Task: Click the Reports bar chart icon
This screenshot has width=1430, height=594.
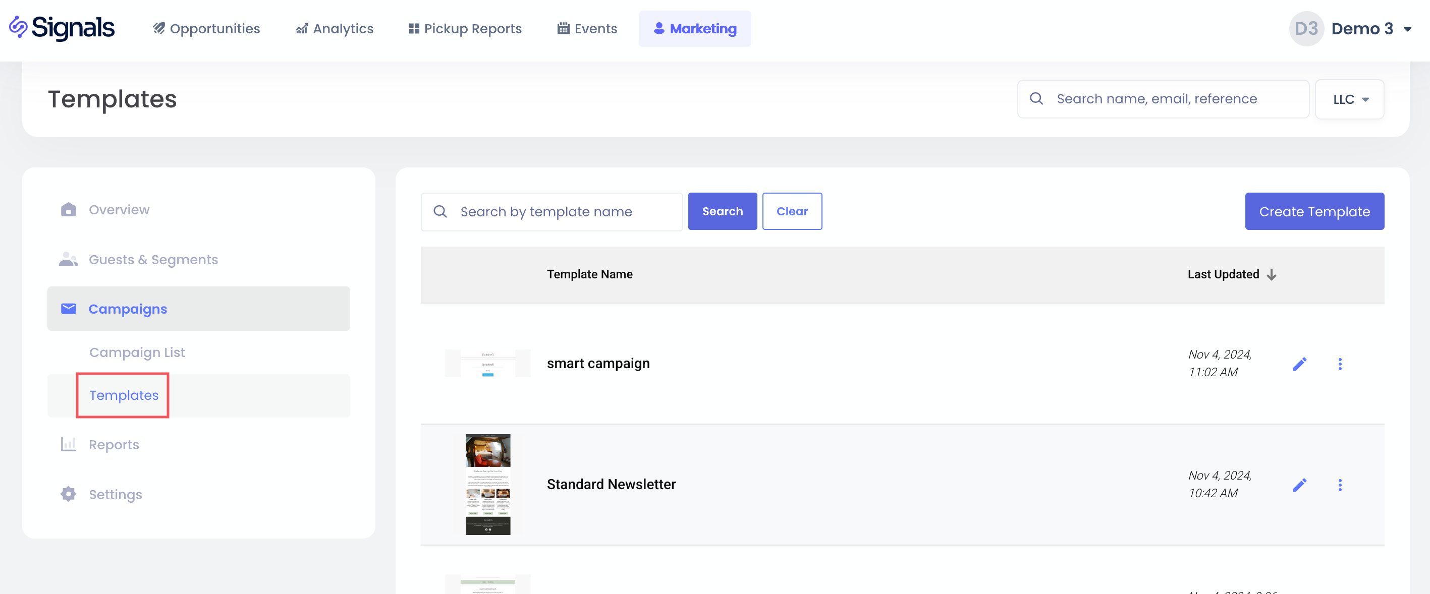Action: tap(68, 444)
